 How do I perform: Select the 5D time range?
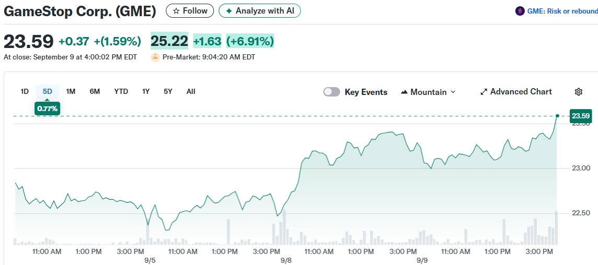[x=48, y=92]
